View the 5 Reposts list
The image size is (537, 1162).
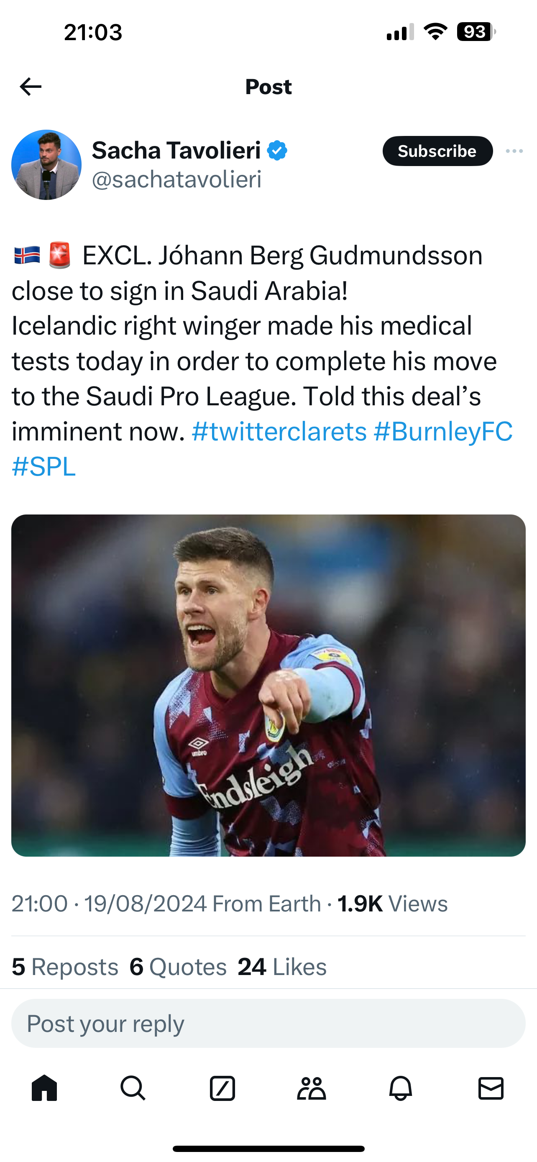pos(65,967)
